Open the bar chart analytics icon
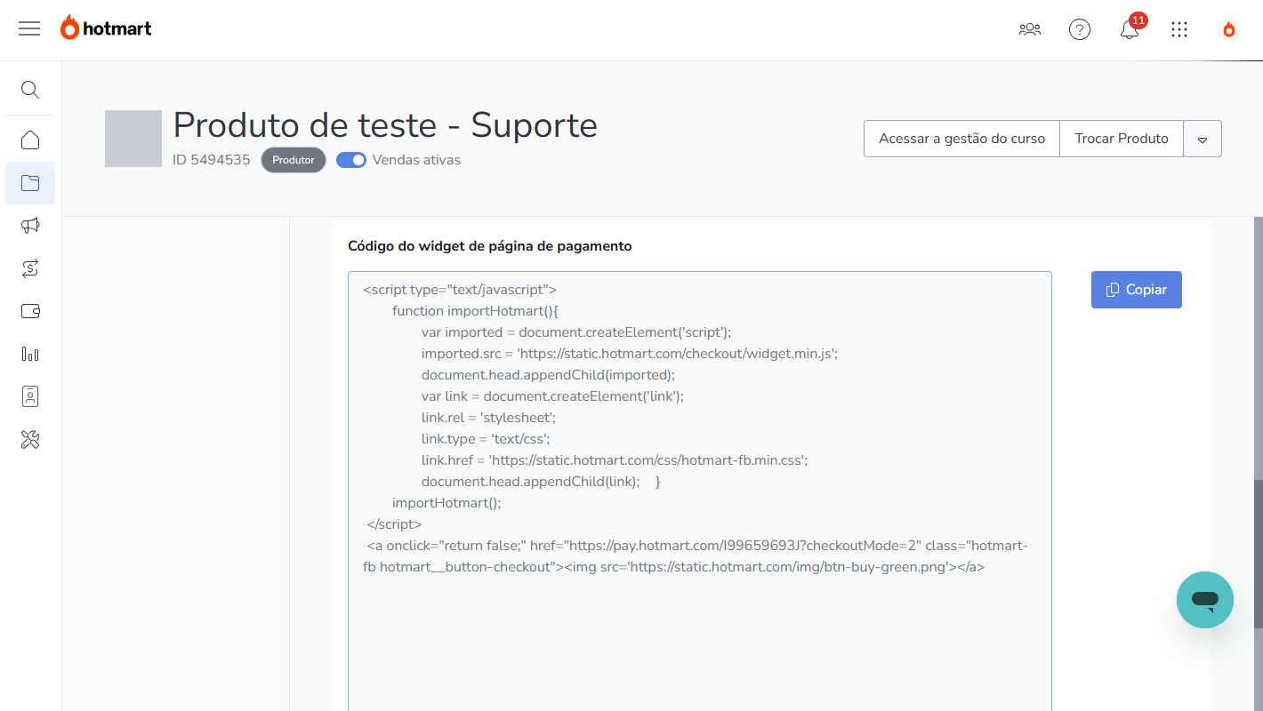 tap(30, 354)
